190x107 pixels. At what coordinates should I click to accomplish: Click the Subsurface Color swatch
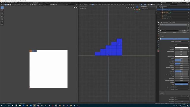coord(181,56)
